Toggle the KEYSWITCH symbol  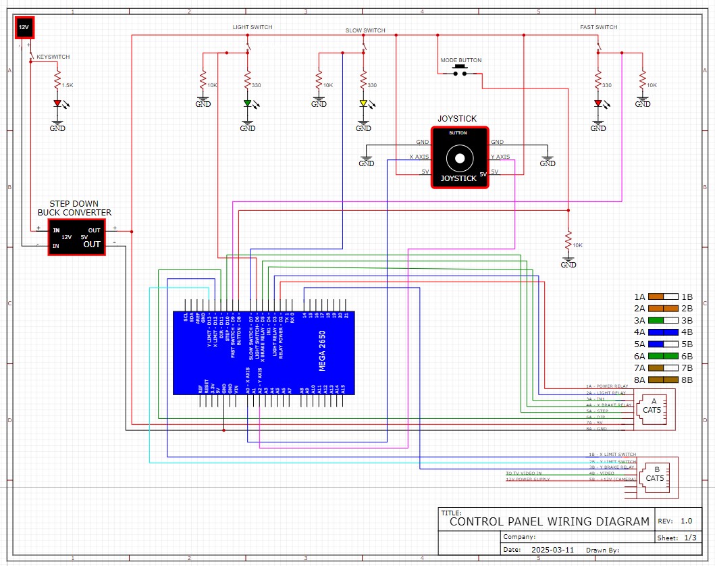pos(30,54)
